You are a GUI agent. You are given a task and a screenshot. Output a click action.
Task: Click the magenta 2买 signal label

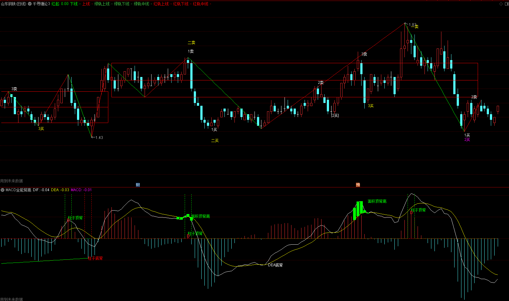pyautogui.click(x=467, y=140)
